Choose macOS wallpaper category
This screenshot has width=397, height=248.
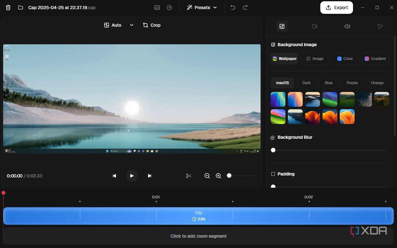pos(282,83)
